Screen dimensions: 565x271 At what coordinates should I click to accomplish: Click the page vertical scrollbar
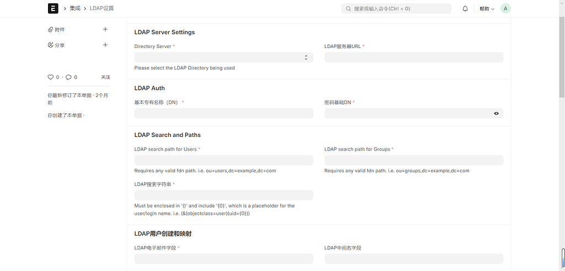point(562,57)
